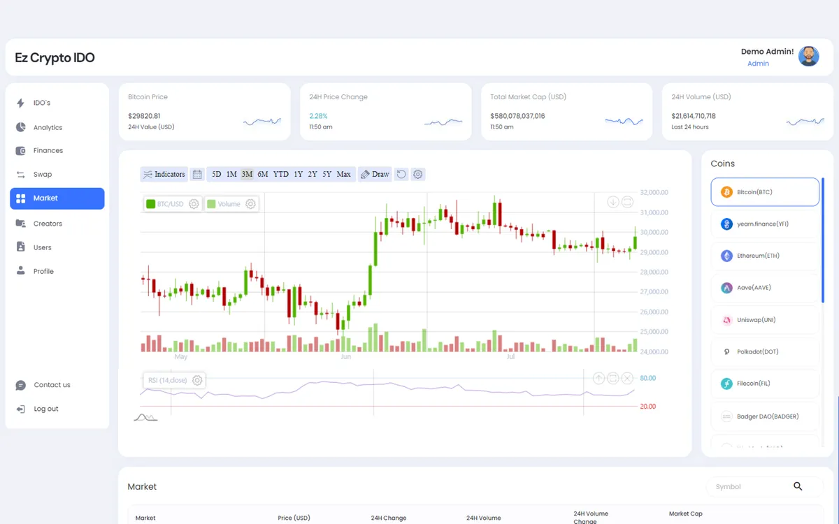Click the move-down arrow on main chart panel

[613, 202]
